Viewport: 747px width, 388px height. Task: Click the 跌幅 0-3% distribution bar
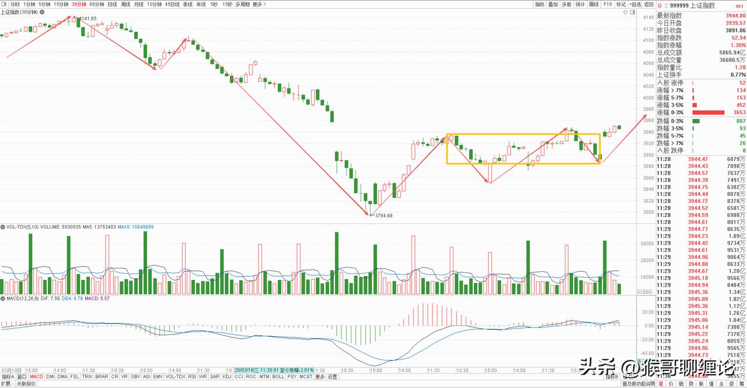696,121
